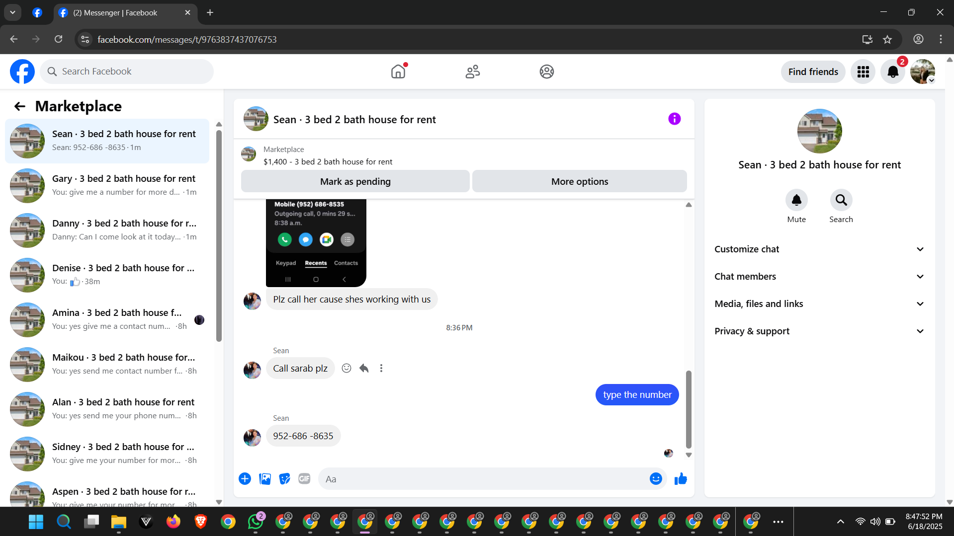Open Denise's house for rent conversation
This screenshot has height=536, width=954.
click(x=107, y=275)
